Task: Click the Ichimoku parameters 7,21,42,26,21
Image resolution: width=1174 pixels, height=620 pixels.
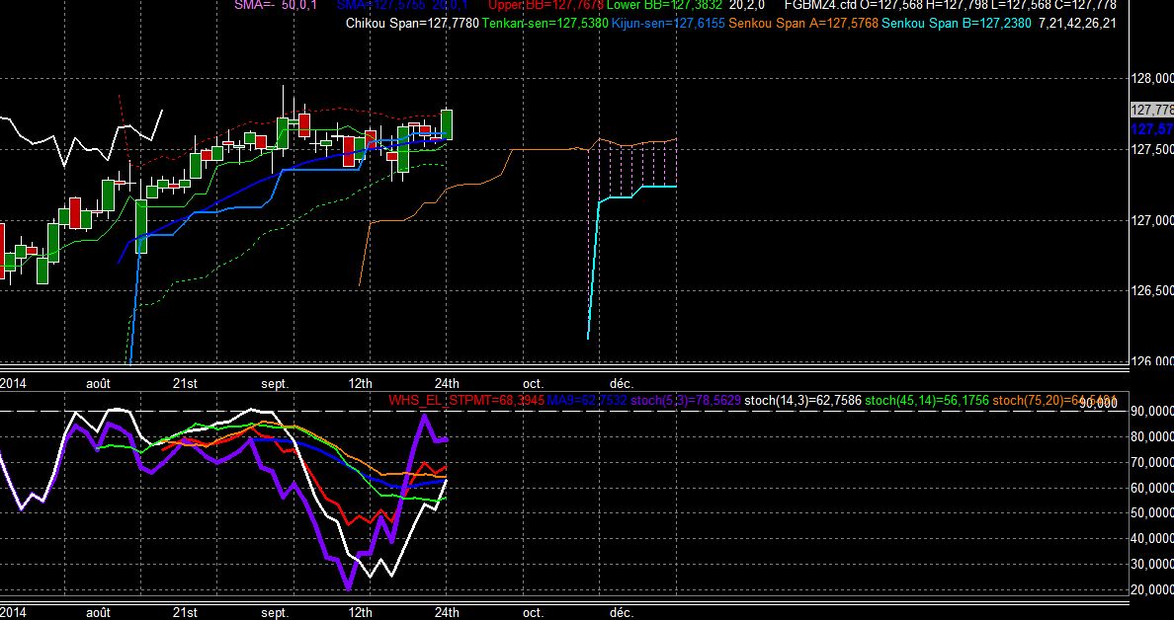Action: (1077, 23)
